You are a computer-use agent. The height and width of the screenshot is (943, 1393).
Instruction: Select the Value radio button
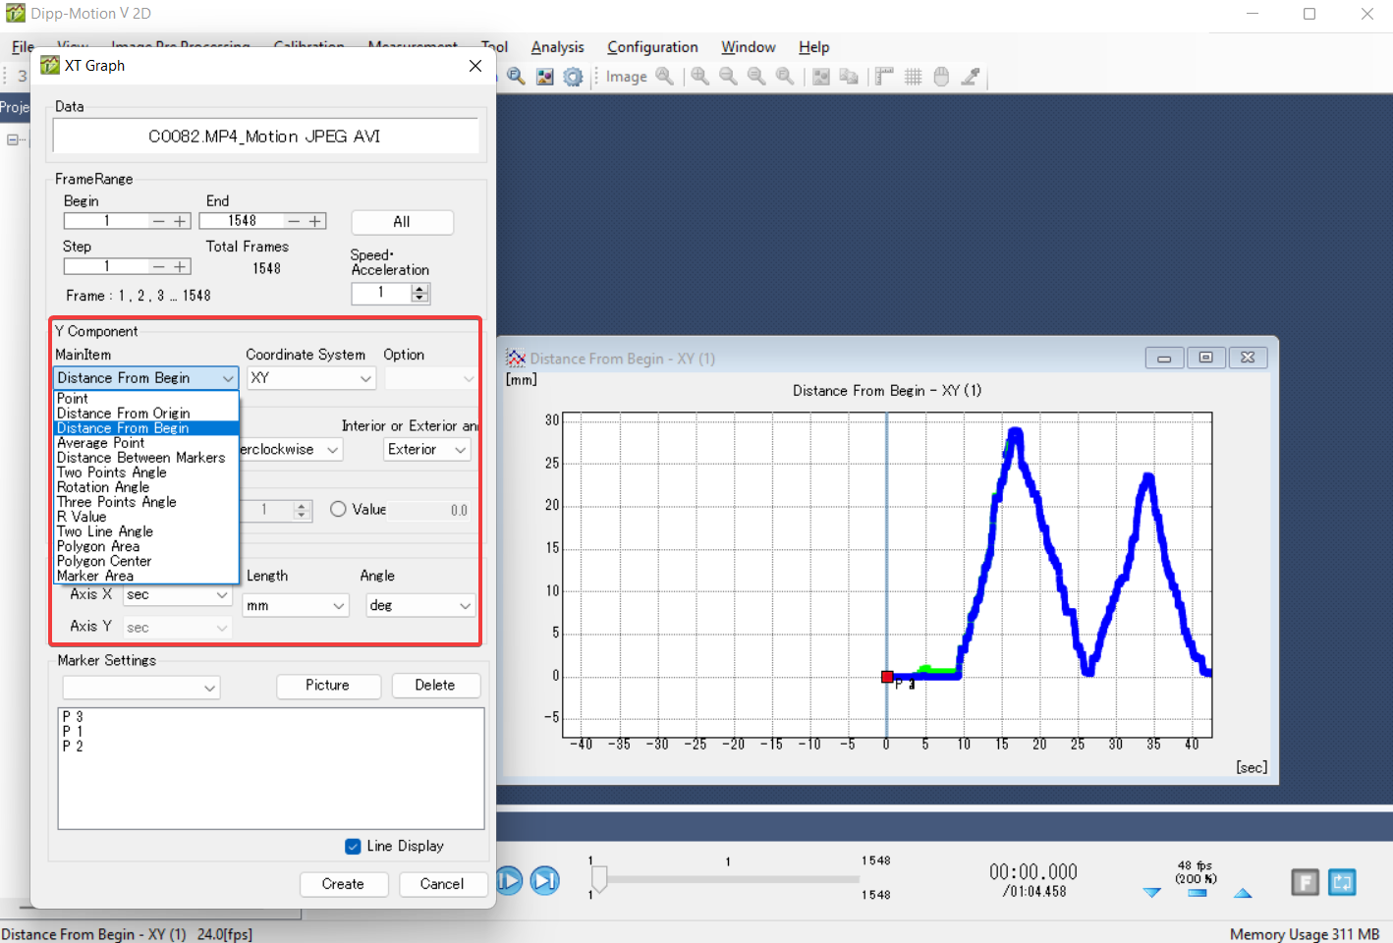click(x=338, y=509)
